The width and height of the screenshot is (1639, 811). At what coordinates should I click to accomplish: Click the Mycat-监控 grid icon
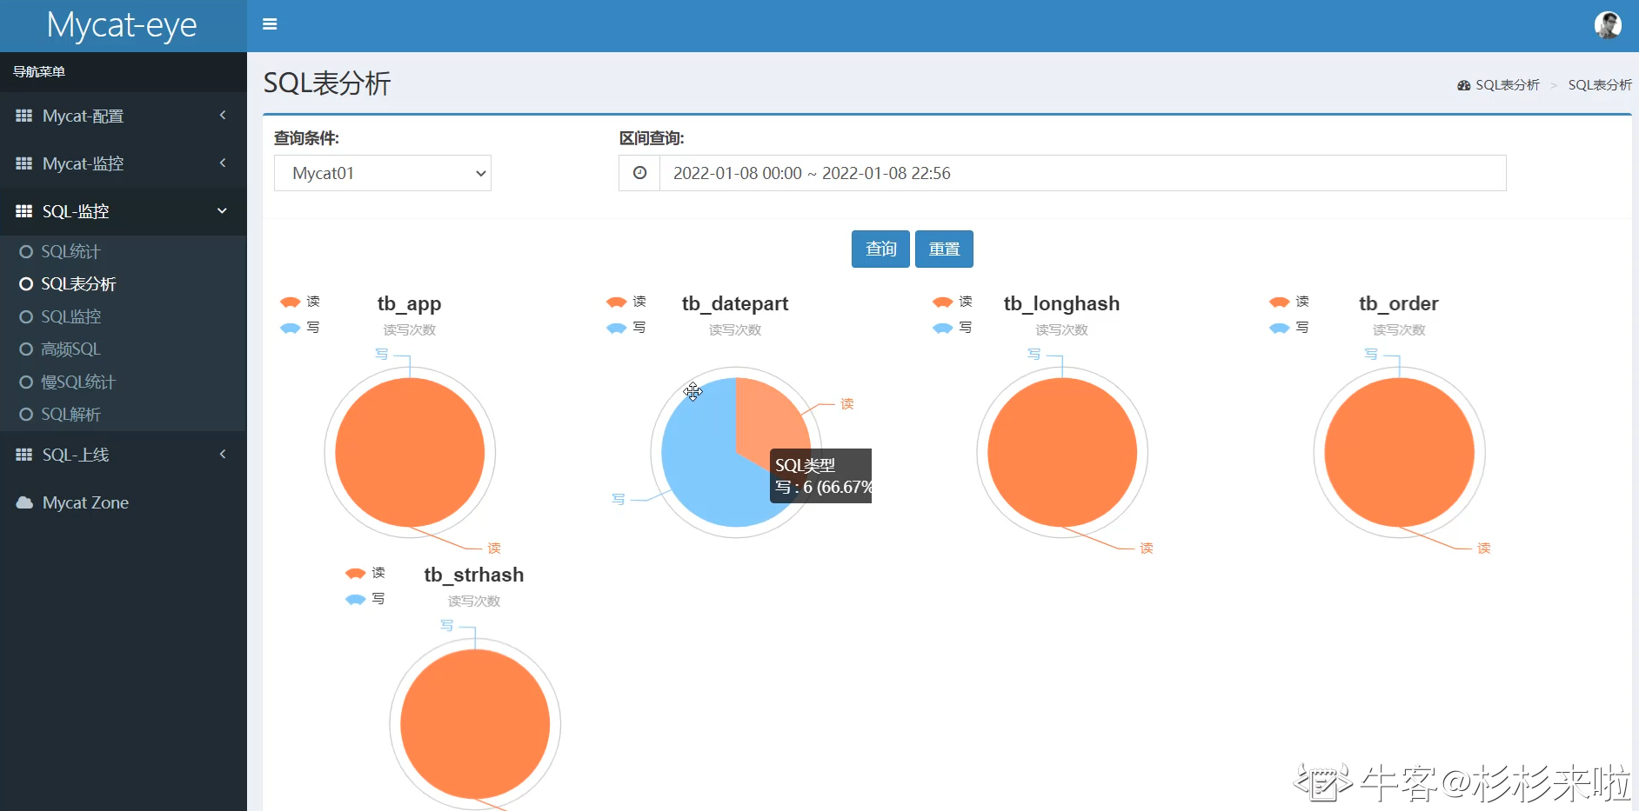(24, 163)
